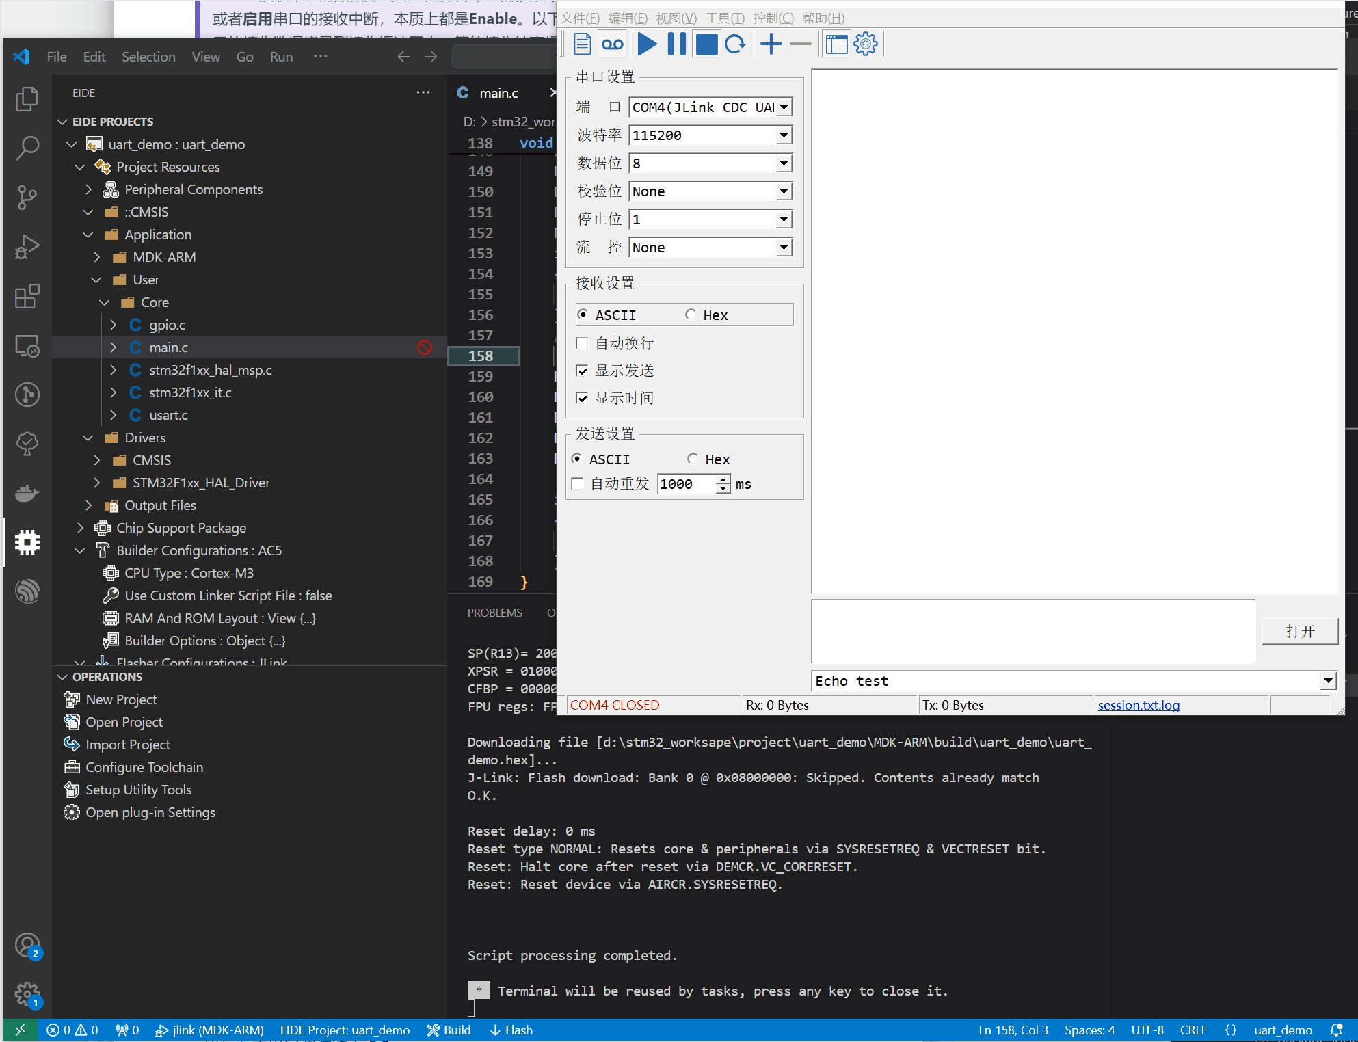The height and width of the screenshot is (1042, 1358).
Task: Open the File menu in VS Code
Action: pos(57,57)
